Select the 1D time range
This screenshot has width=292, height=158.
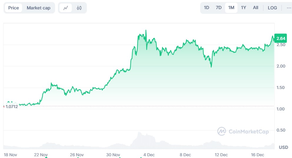pyautogui.click(x=207, y=8)
